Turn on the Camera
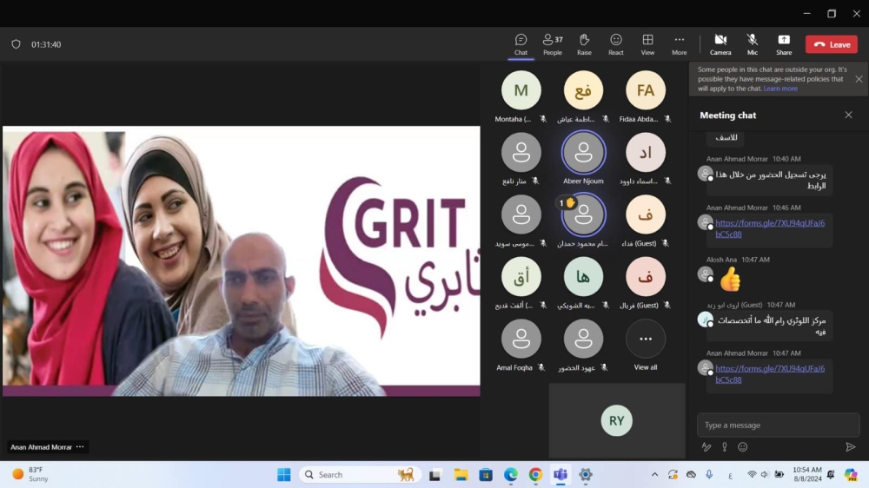 (720, 44)
